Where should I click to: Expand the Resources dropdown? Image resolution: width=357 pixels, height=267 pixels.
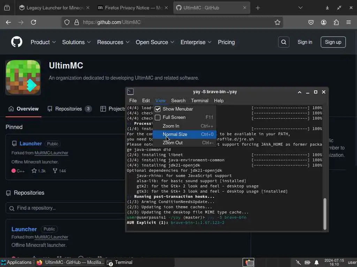tap(113, 42)
